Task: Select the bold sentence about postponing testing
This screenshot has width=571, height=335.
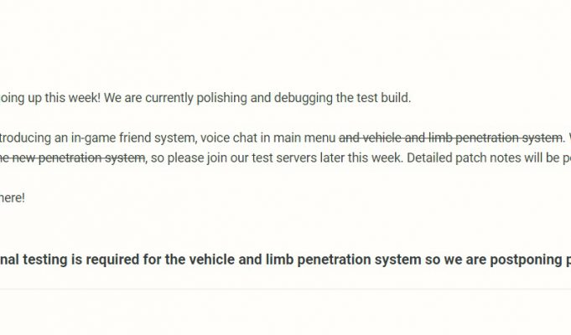Action: click(x=285, y=260)
